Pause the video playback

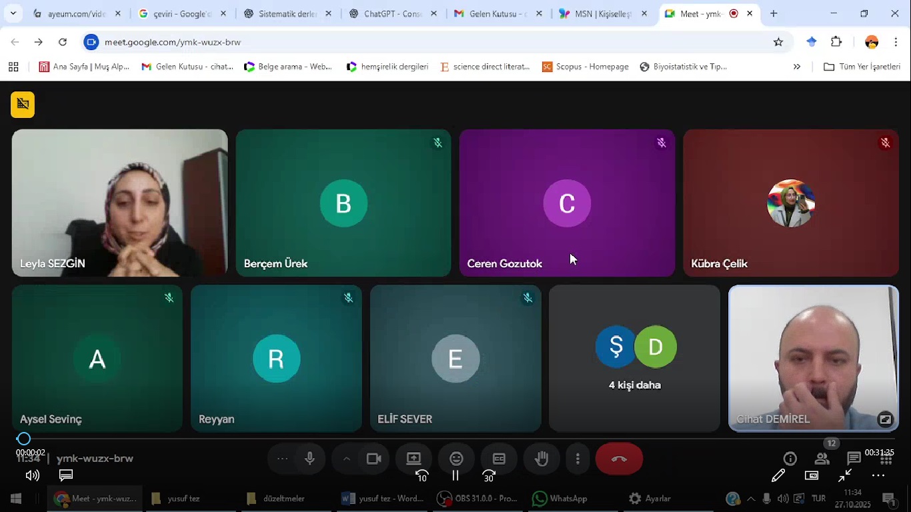click(455, 475)
